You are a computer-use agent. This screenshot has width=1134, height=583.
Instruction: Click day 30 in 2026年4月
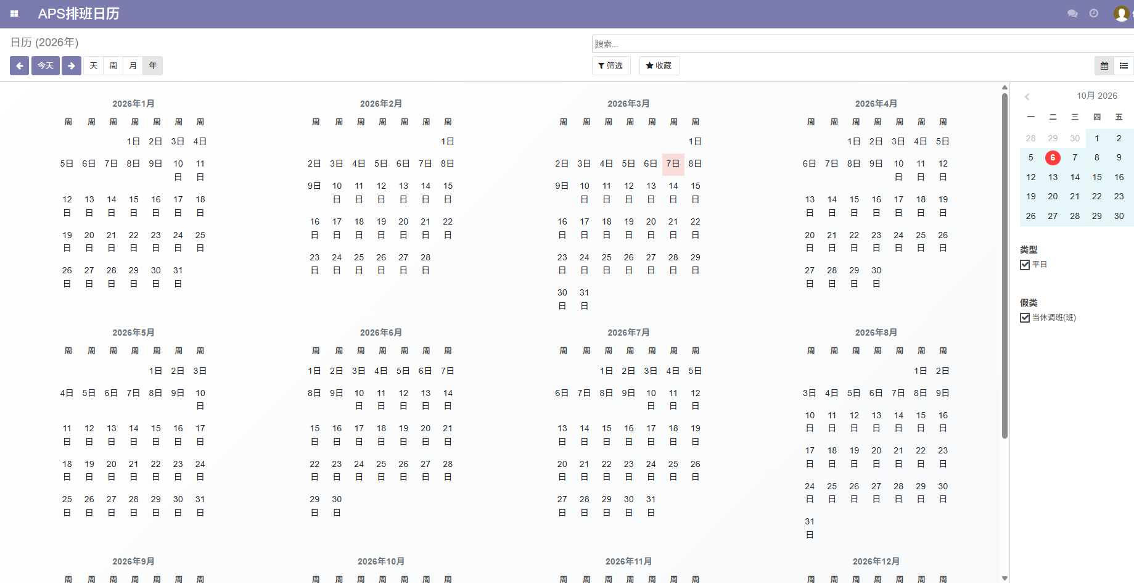(876, 277)
